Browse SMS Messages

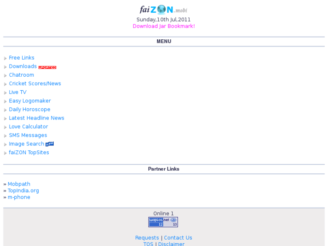[28, 135]
